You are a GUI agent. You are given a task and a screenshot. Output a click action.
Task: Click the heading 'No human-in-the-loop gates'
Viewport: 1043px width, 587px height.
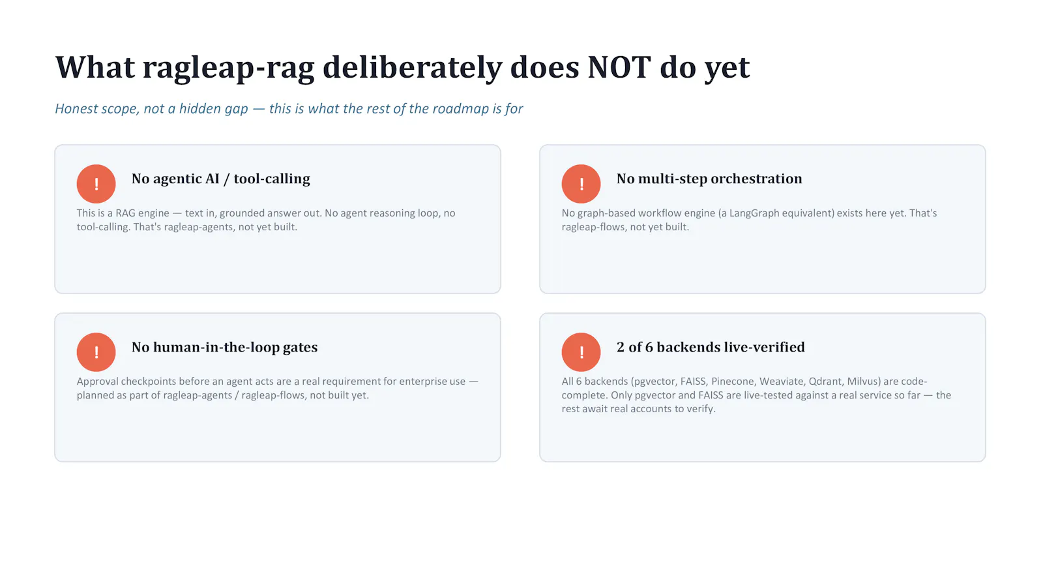[225, 347]
